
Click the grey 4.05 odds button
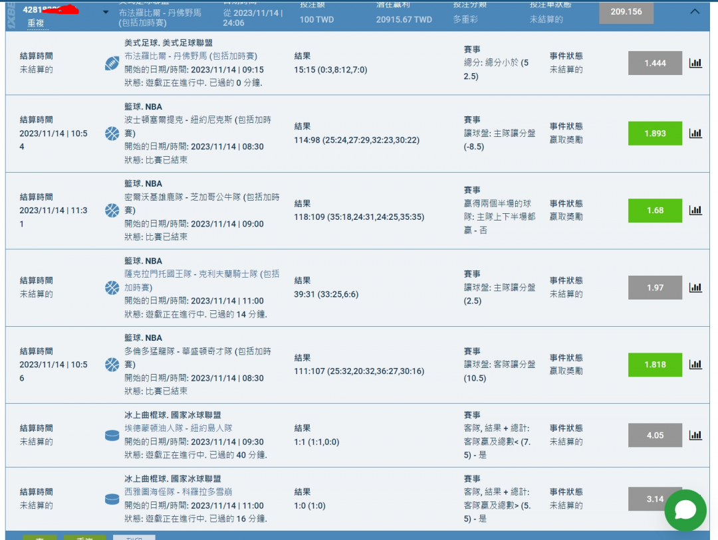click(655, 435)
